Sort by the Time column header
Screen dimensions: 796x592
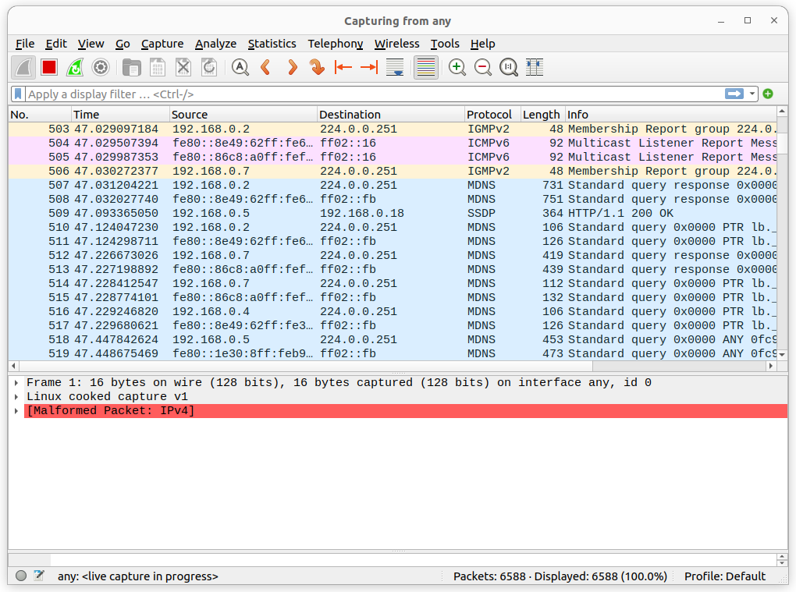[120, 115]
